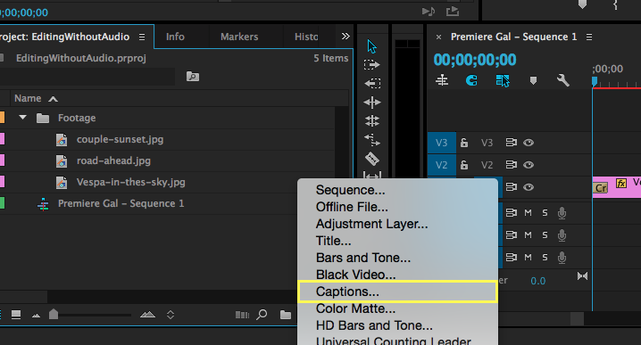Switch to the Markers tab
Screen dimensions: 641x345
pos(239,37)
